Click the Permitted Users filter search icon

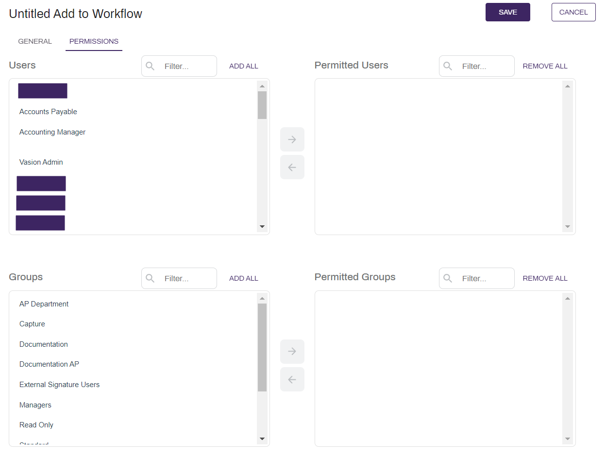coord(448,66)
